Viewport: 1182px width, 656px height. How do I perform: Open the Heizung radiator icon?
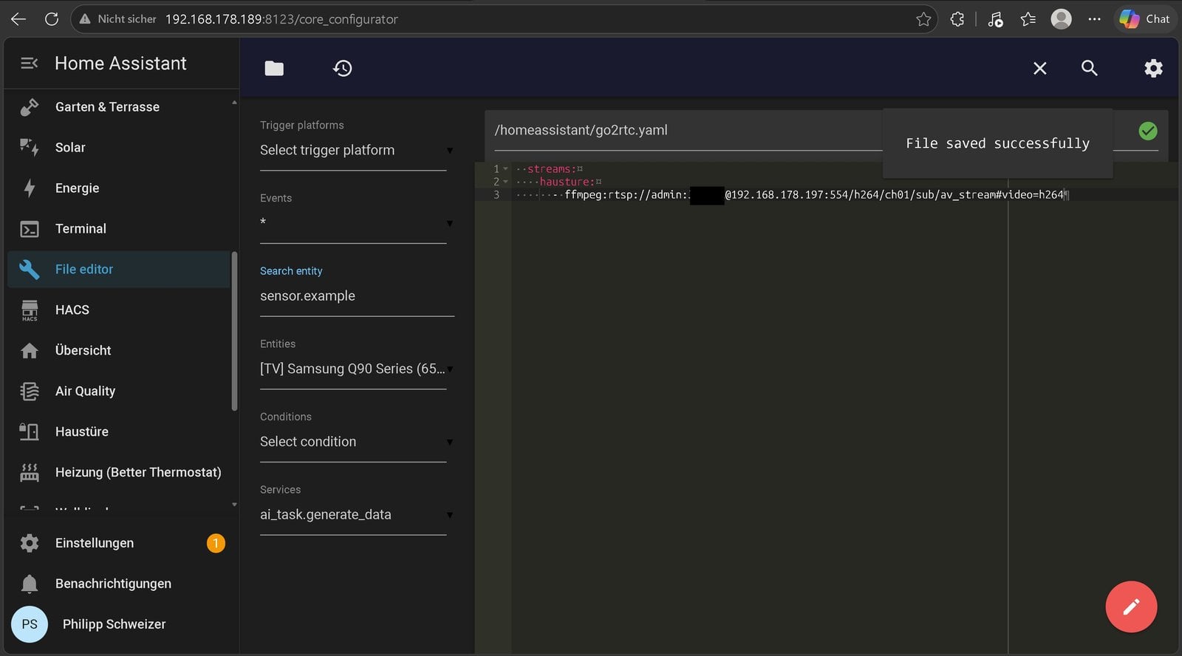30,473
